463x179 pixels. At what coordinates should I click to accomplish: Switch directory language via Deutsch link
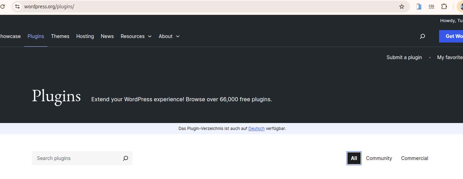[256, 128]
